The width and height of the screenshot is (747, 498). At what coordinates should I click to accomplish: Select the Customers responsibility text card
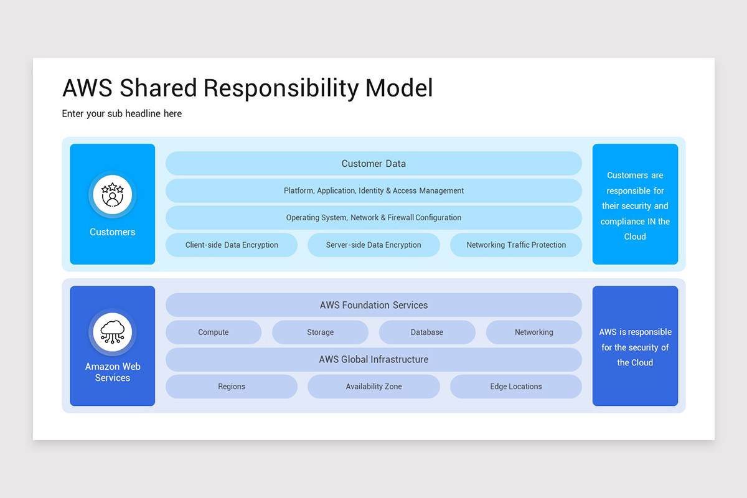(635, 204)
